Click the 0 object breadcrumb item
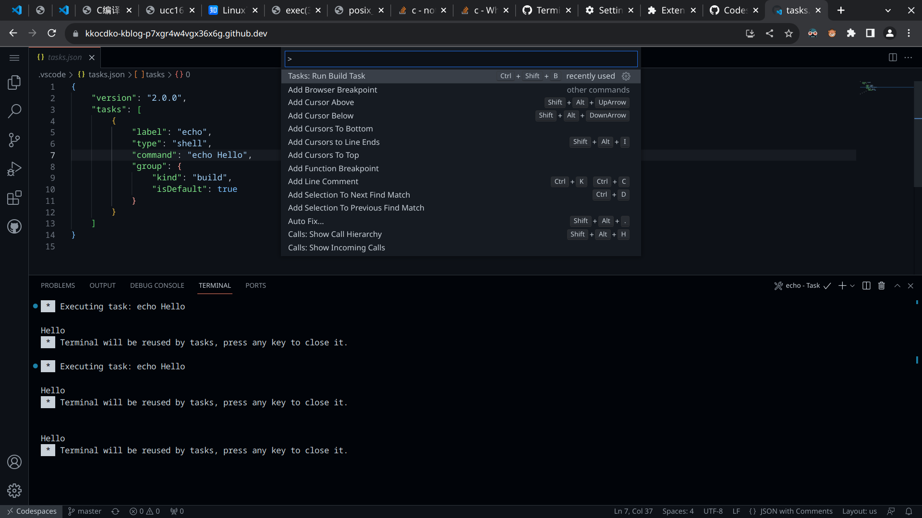 pyautogui.click(x=182, y=74)
